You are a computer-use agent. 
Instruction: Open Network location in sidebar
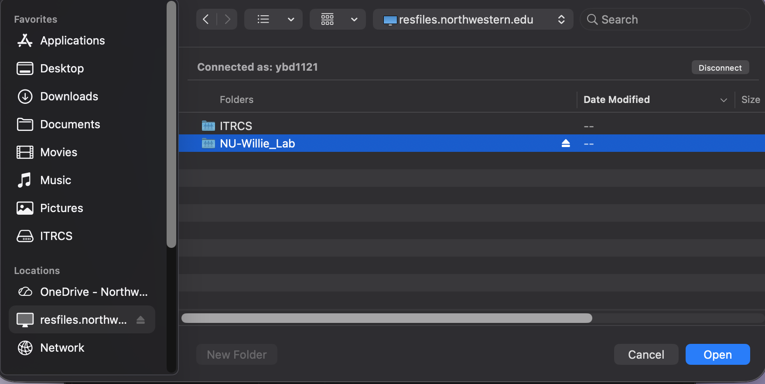tap(62, 348)
